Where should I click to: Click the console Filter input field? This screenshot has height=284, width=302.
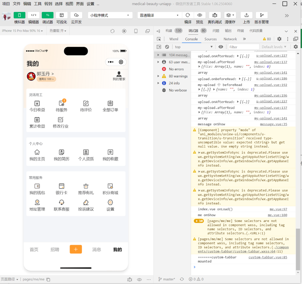click(x=243, y=47)
